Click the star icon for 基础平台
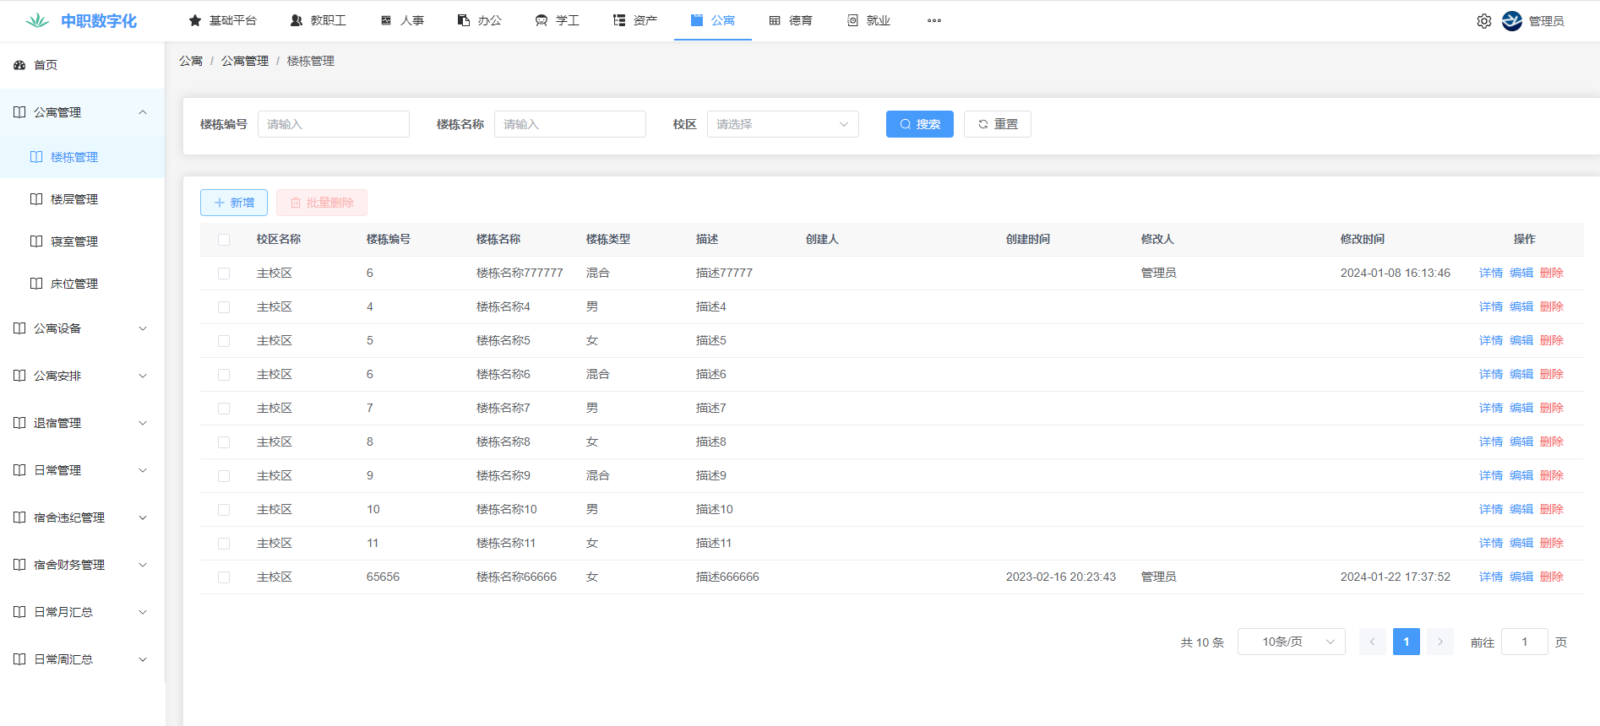Screen dimensions: 1600x726 pyautogui.click(x=195, y=21)
